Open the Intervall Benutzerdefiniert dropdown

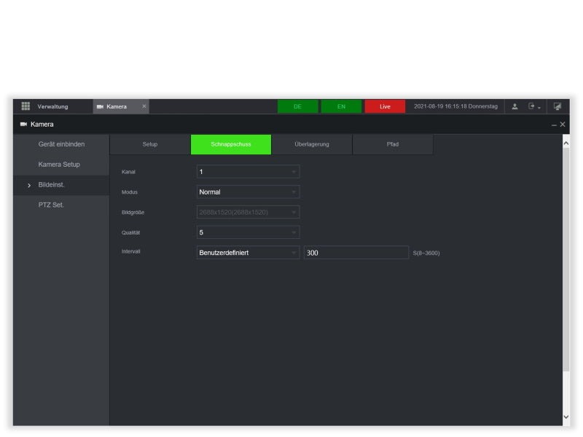point(248,253)
